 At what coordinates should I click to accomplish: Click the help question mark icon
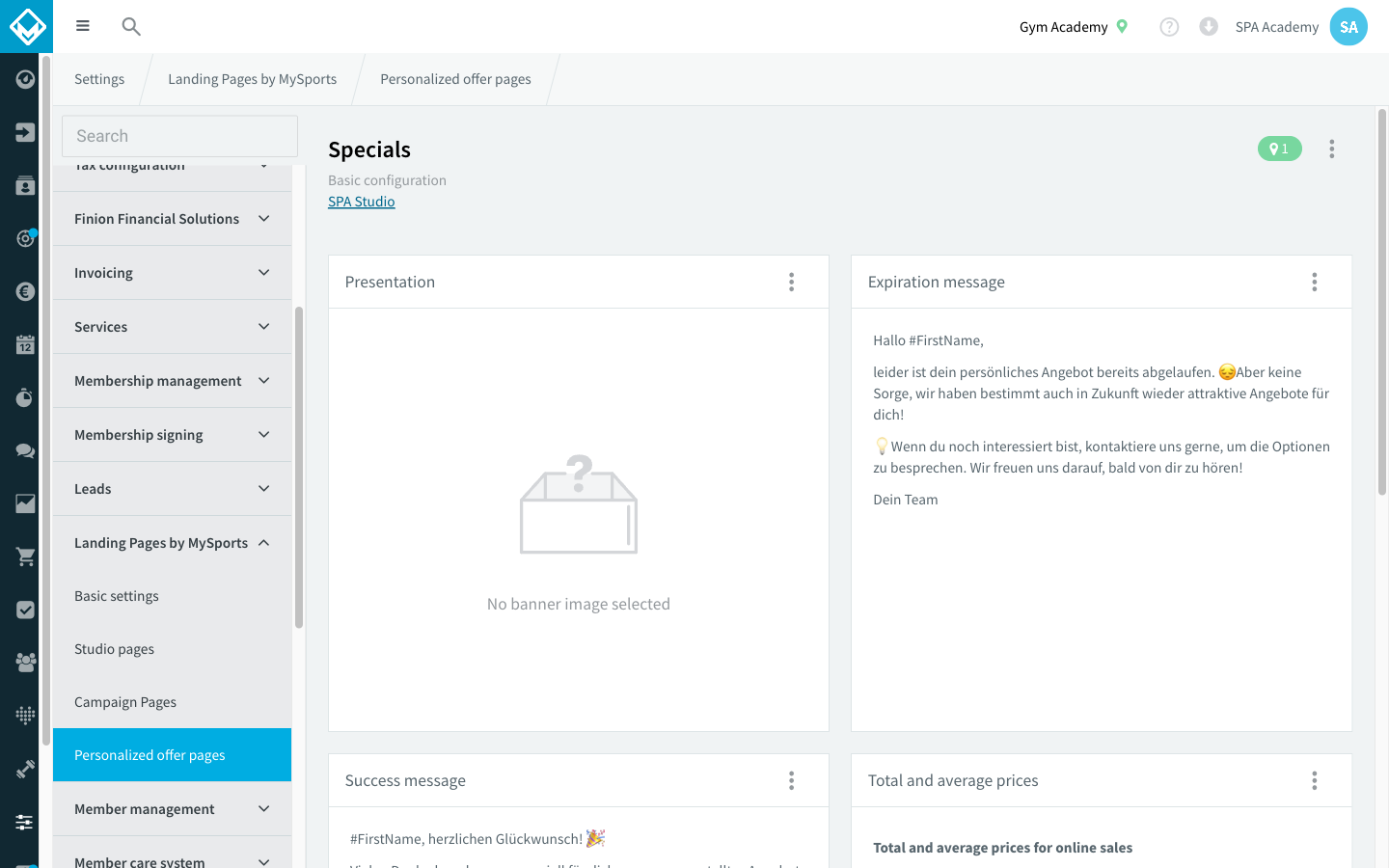1169,27
